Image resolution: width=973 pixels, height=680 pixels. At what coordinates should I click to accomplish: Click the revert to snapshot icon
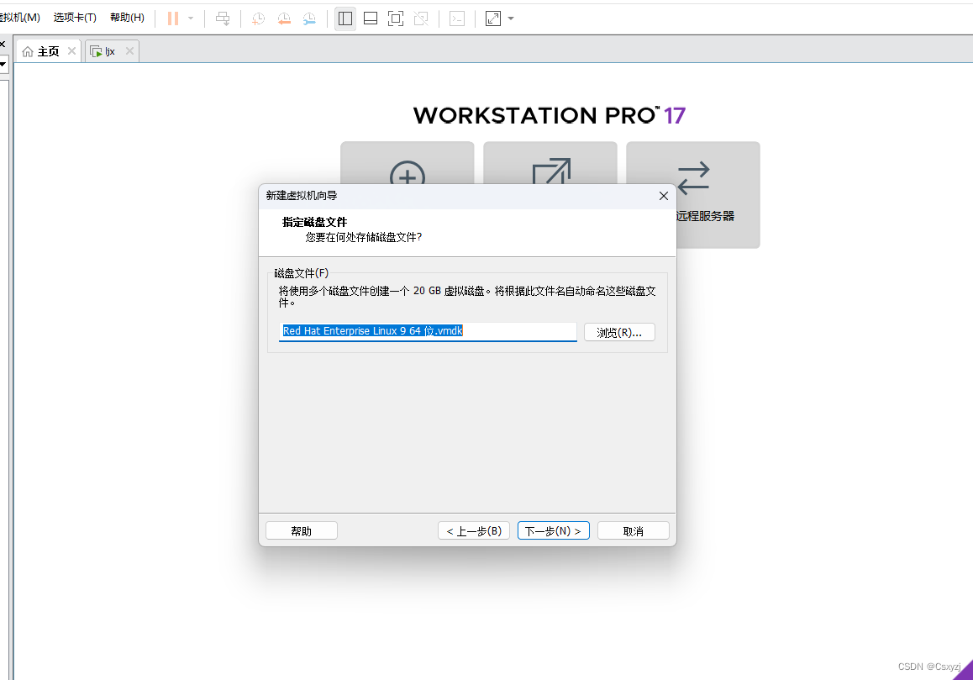point(284,18)
